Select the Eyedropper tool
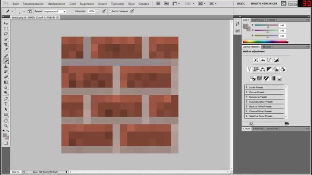The width and height of the screenshot is (312, 175). 6,50
